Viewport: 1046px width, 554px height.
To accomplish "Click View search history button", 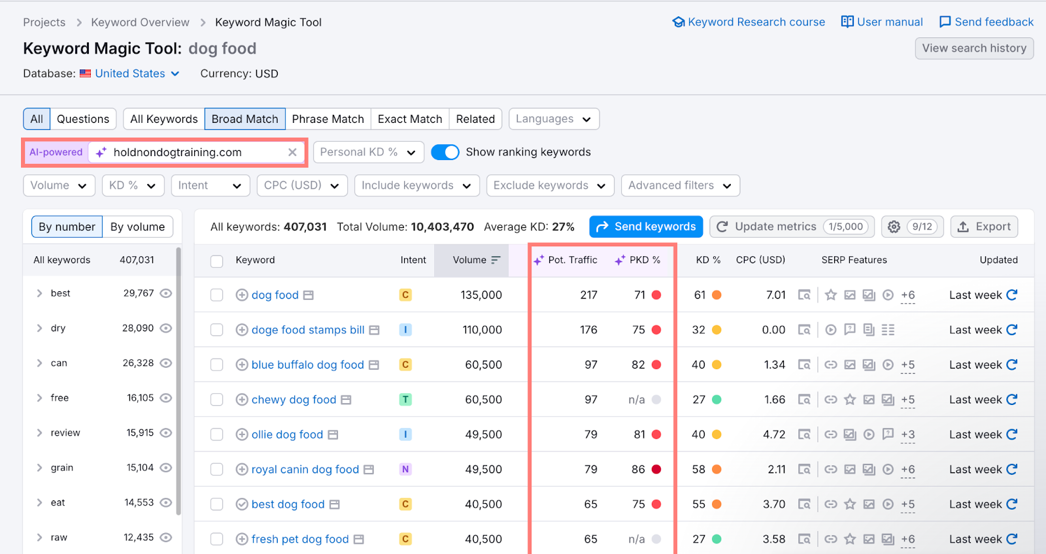I will click(x=974, y=48).
